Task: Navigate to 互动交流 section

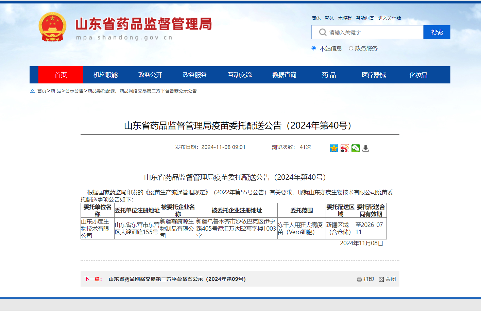Action: (240, 75)
